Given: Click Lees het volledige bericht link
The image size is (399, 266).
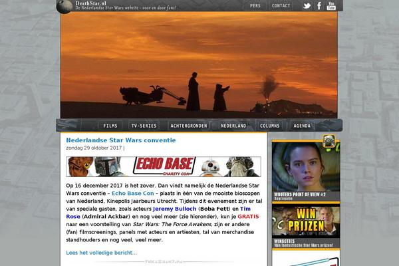Looking at the screenshot, I should click(102, 253).
